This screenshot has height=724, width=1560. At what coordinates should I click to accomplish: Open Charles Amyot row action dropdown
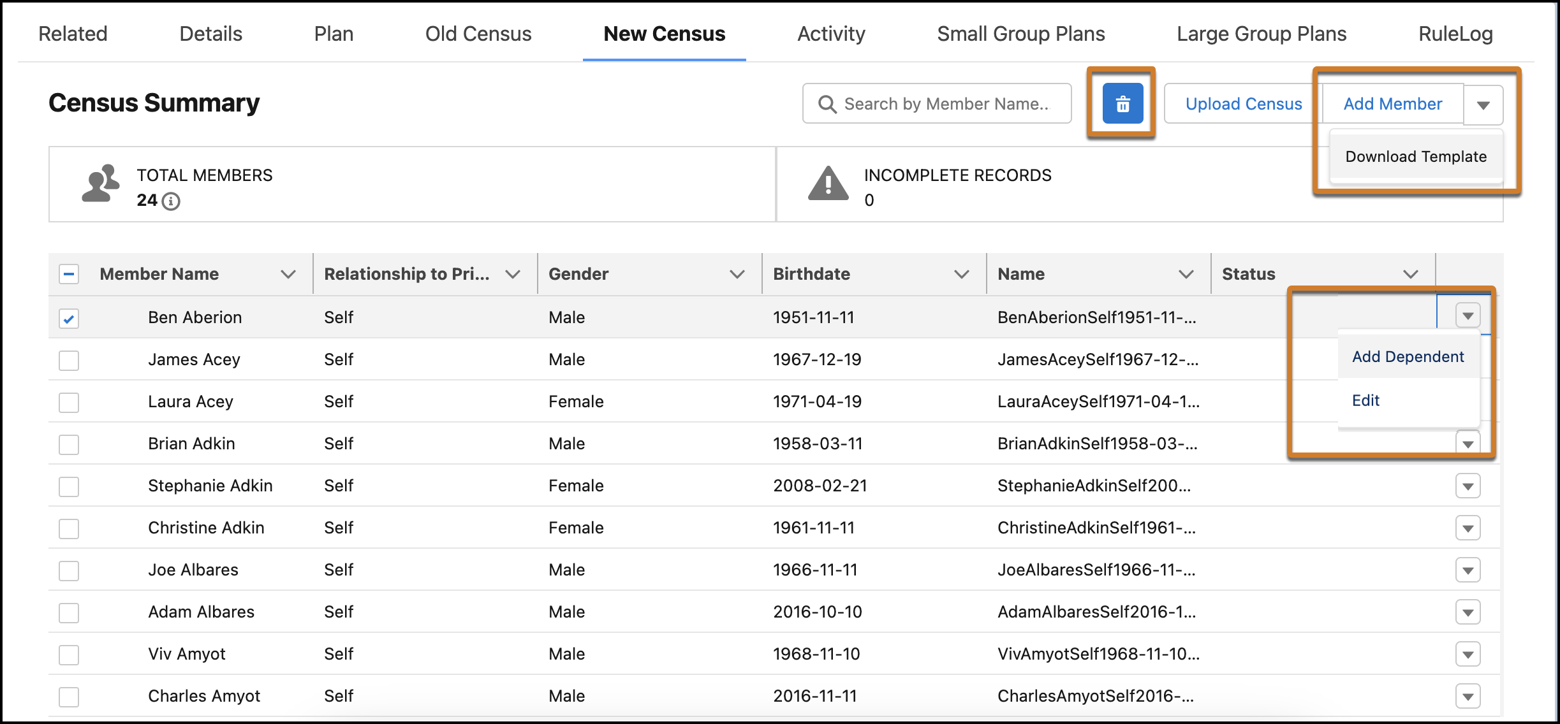(x=1468, y=697)
